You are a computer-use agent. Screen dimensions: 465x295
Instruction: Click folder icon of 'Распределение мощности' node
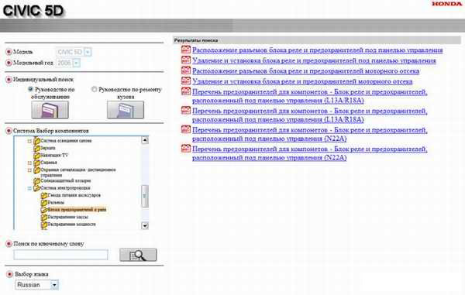44,225
